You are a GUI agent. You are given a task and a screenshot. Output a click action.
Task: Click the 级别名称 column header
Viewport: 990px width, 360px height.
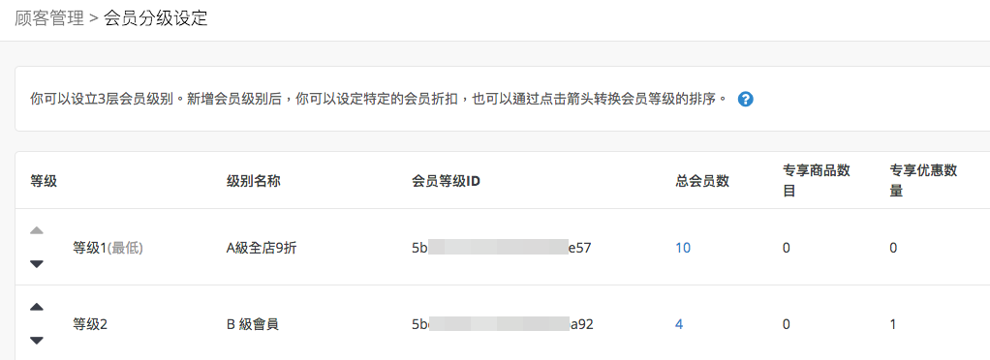tap(253, 182)
